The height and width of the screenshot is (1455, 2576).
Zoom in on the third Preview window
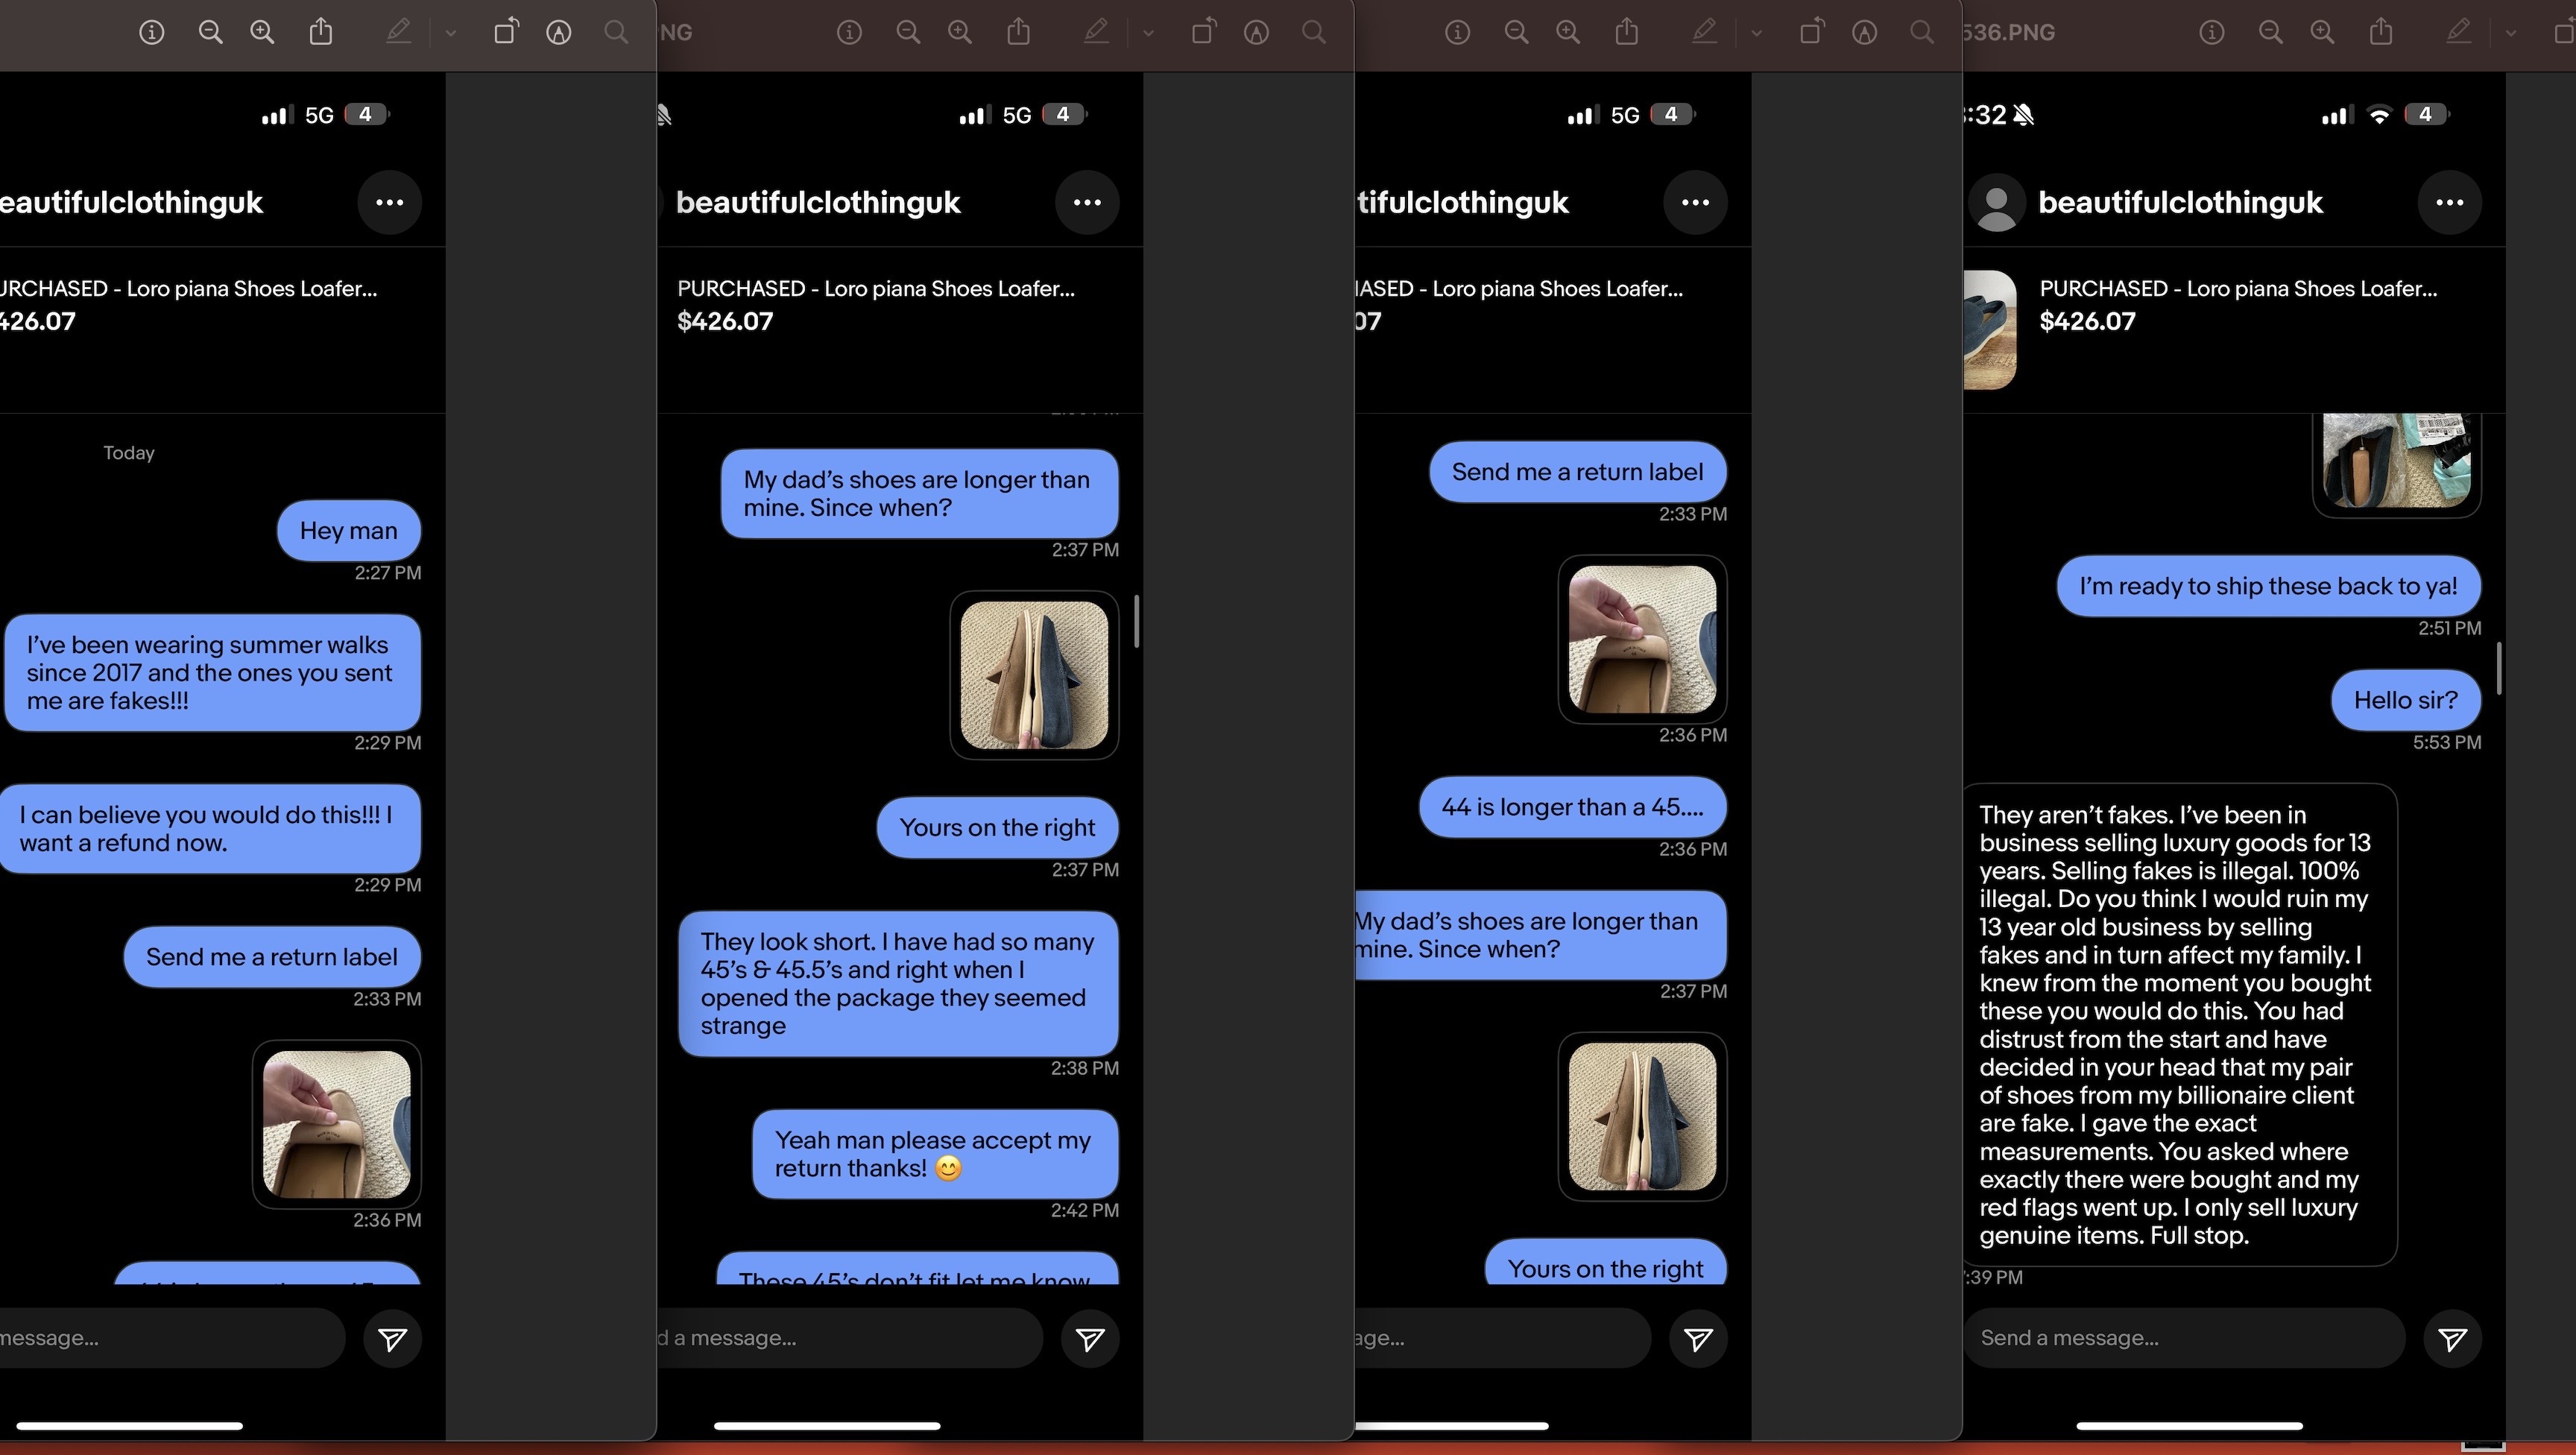[x=1568, y=33]
